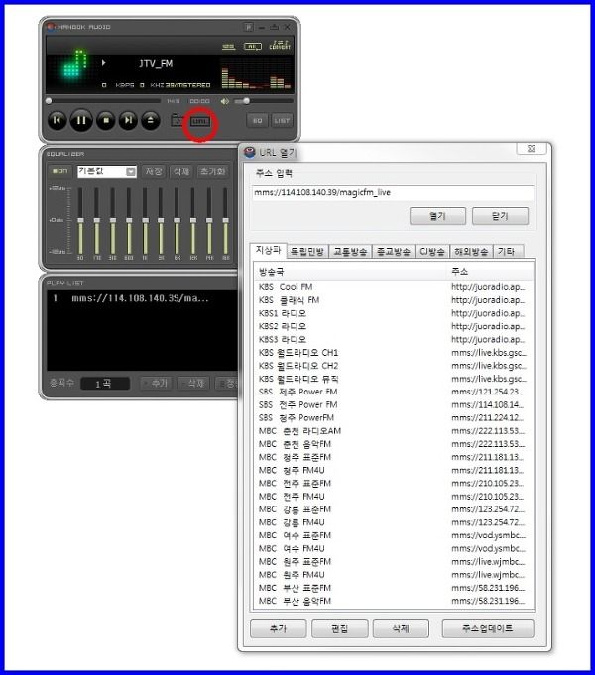The image size is (595, 675).
Task: Click 열기 open button in URL dialog
Action: tap(437, 216)
